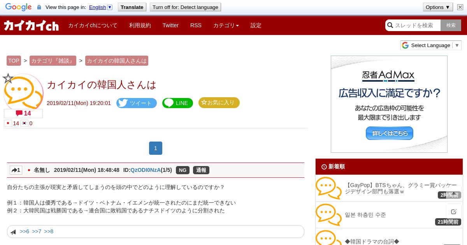Open 利用規約 menu item
467x245 pixels.
coord(140,25)
